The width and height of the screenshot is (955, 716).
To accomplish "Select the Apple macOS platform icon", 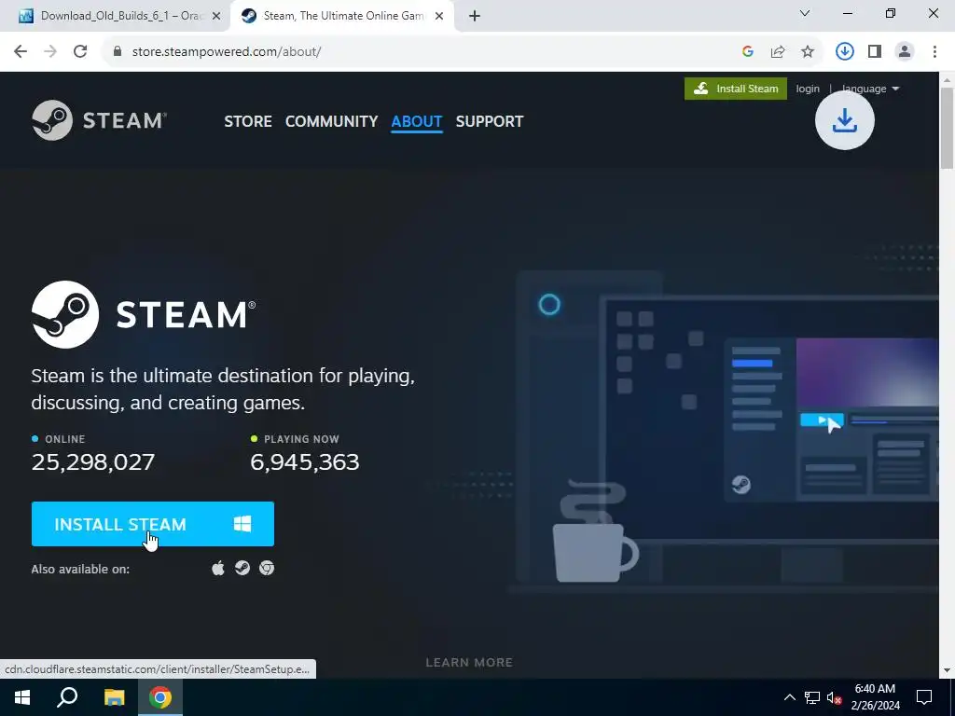I will [x=217, y=568].
